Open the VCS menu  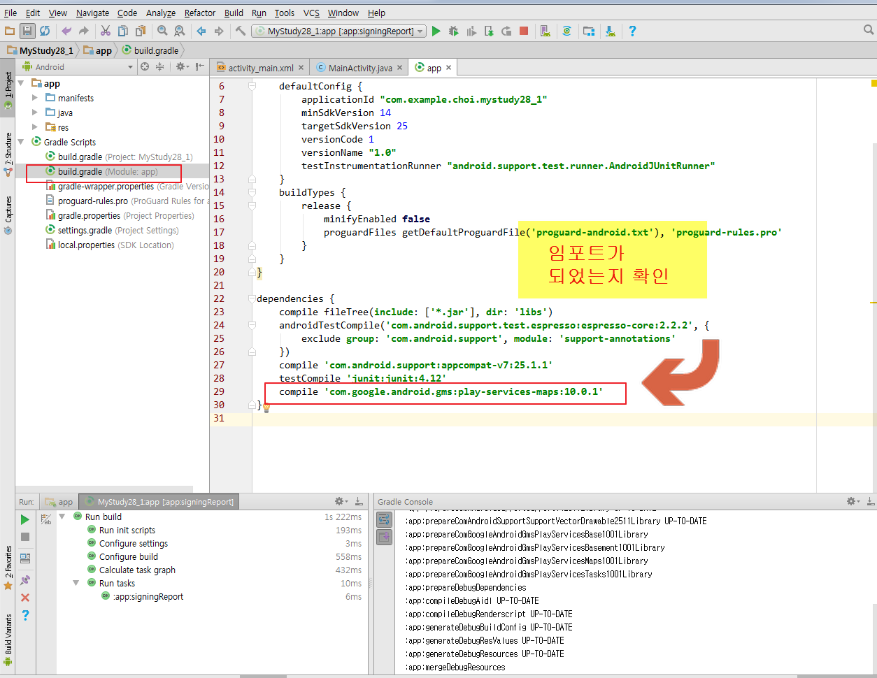311,13
